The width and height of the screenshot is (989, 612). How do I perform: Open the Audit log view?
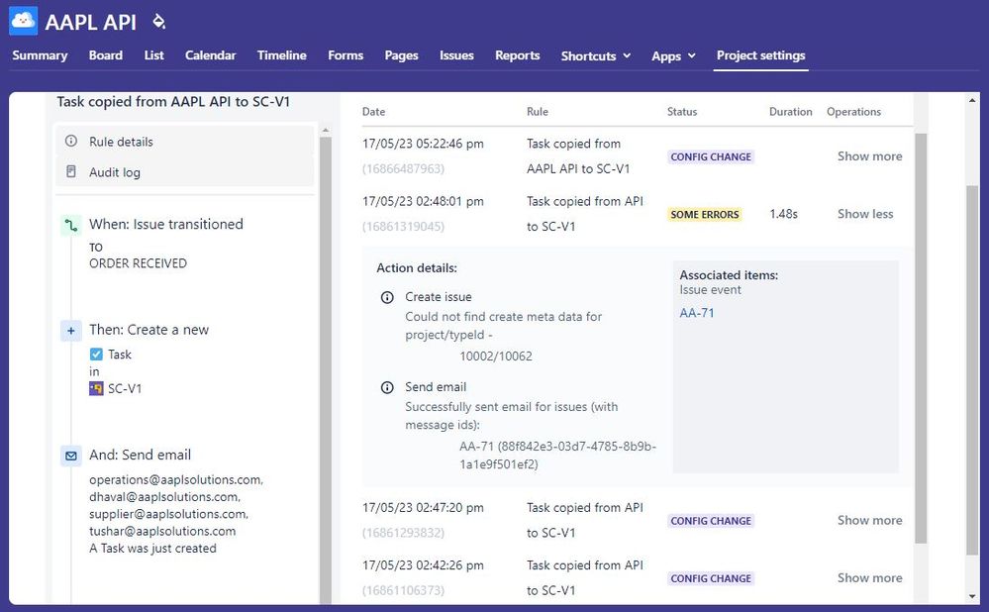click(185, 172)
